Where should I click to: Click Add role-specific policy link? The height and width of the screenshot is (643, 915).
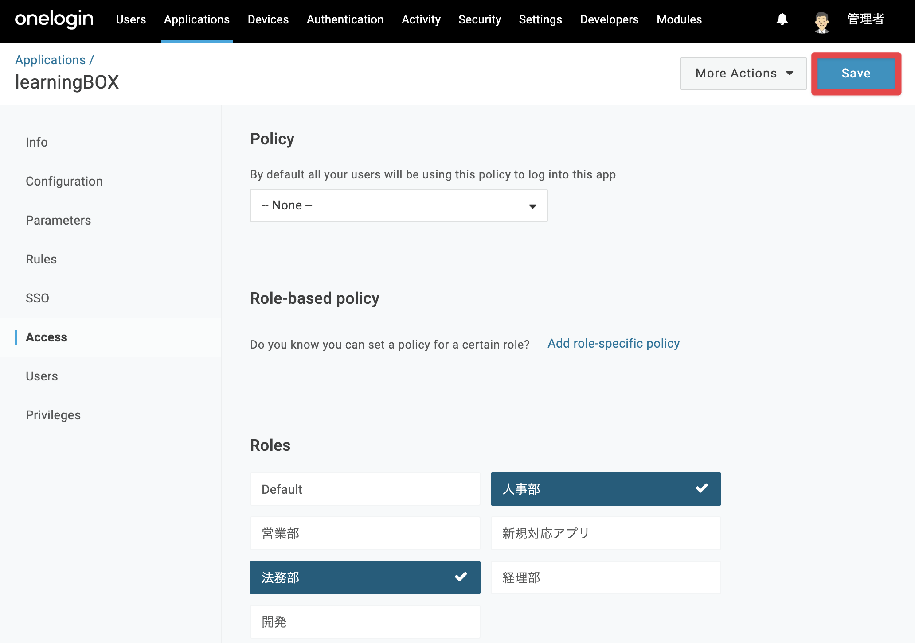pos(614,343)
